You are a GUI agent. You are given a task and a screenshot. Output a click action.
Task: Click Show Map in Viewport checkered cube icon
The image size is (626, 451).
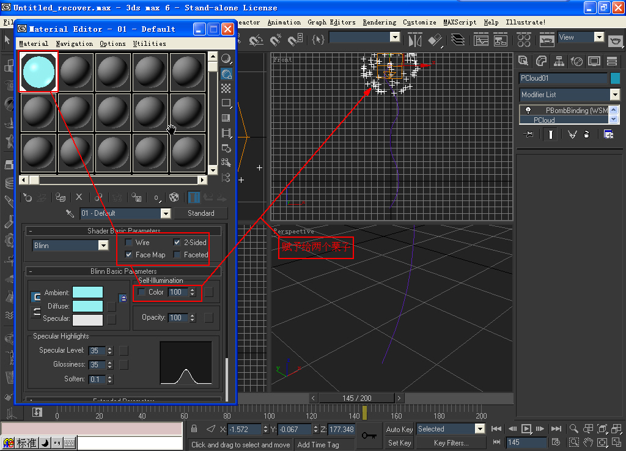tap(174, 197)
